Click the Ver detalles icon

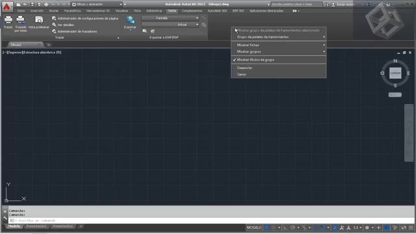coord(54,25)
